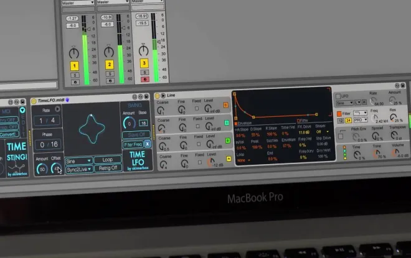Enable the Operator LFO checkbox

click(x=338, y=96)
